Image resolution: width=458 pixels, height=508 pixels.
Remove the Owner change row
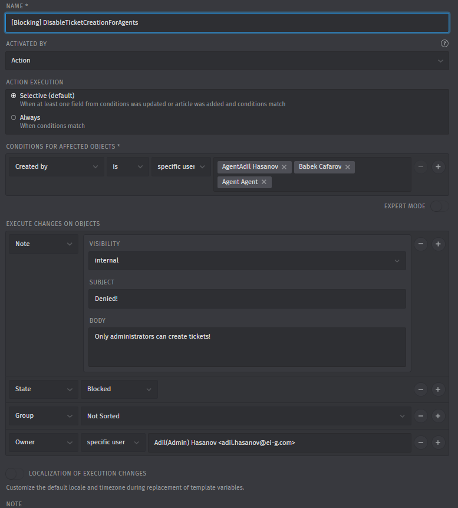click(x=421, y=442)
